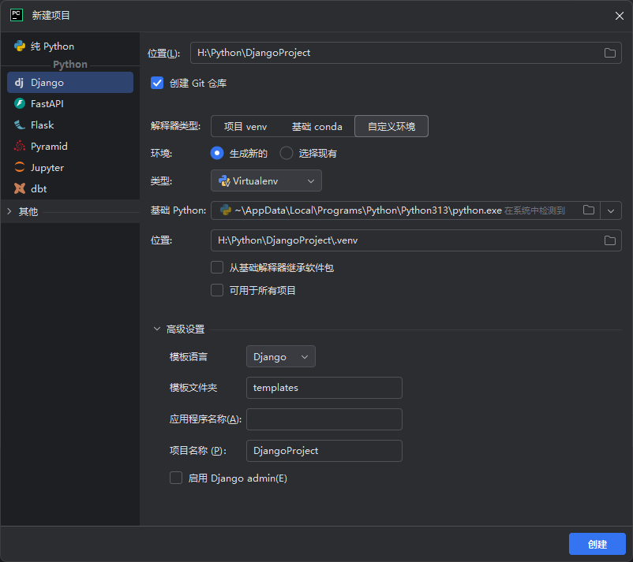Expand the 其他 category in sidebar

coord(9,211)
